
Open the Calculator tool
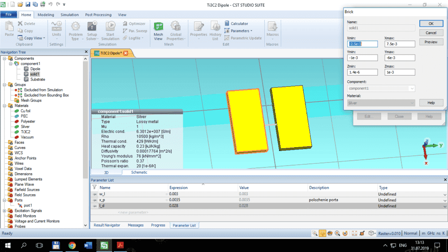click(236, 23)
